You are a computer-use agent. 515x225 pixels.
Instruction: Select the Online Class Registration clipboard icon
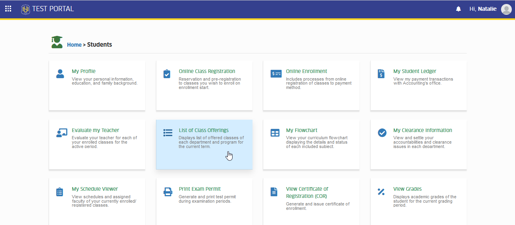pos(167,74)
